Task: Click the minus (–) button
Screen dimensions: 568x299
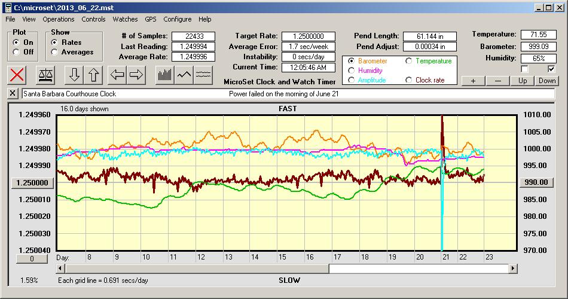Action: pyautogui.click(x=497, y=81)
